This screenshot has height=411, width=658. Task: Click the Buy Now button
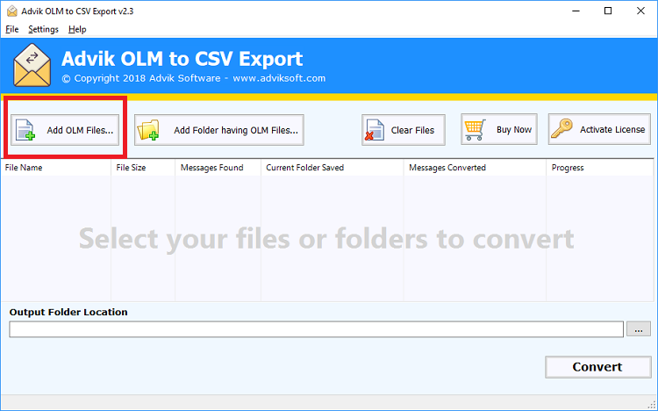(499, 129)
